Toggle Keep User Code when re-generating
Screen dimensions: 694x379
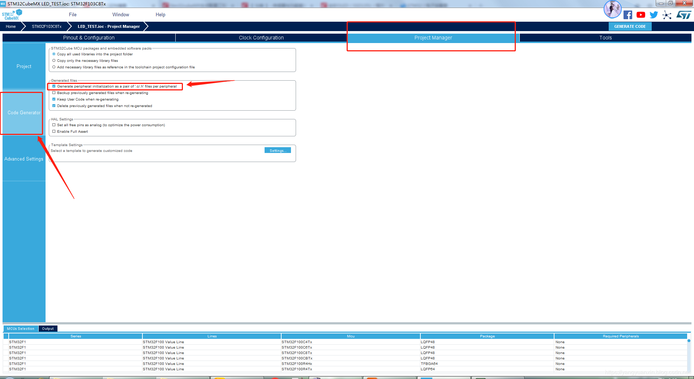click(x=54, y=99)
